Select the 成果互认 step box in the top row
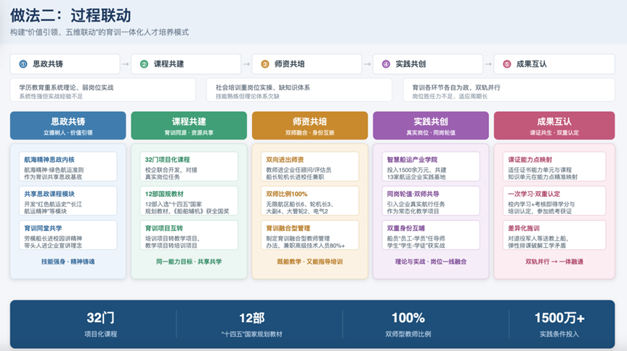The width and height of the screenshot is (627, 351). pos(554,64)
